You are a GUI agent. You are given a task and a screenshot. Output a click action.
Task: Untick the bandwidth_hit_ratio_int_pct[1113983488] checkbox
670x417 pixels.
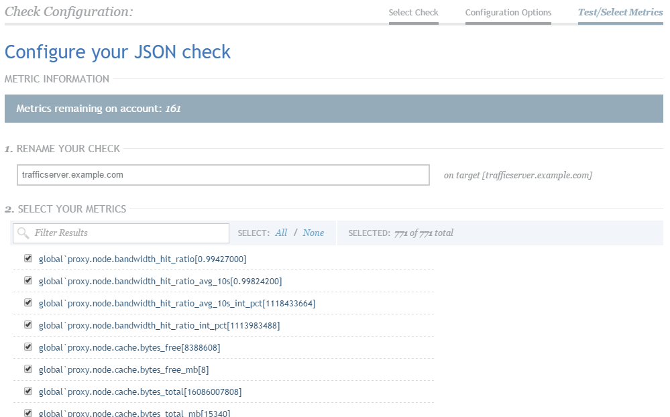[x=28, y=324]
